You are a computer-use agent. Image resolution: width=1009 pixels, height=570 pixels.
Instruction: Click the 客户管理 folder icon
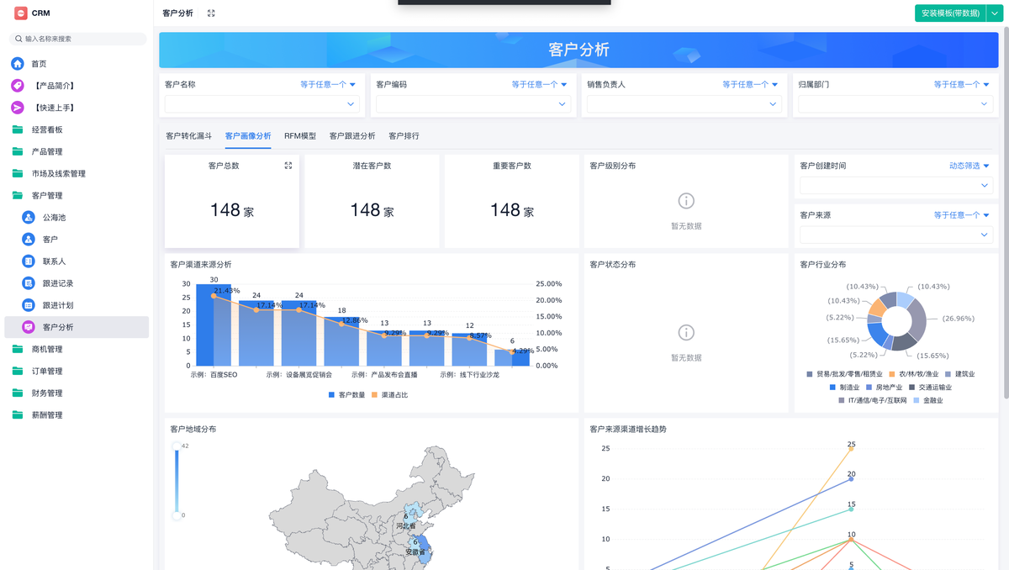pos(18,195)
